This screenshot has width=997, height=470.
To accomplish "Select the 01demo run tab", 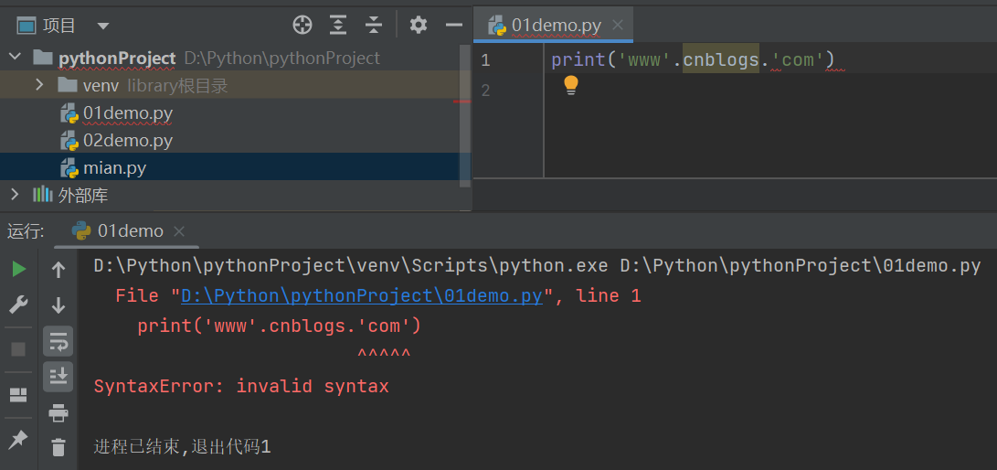I will click(x=130, y=231).
